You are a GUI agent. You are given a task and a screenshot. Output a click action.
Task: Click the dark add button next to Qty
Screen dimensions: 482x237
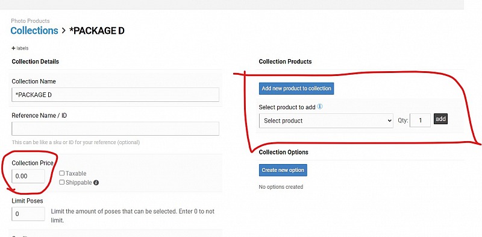[440, 119]
